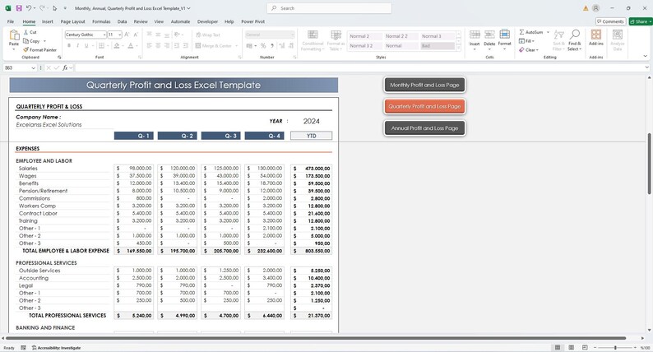
Task: Switch to the Data tab
Action: pyautogui.click(x=122, y=21)
